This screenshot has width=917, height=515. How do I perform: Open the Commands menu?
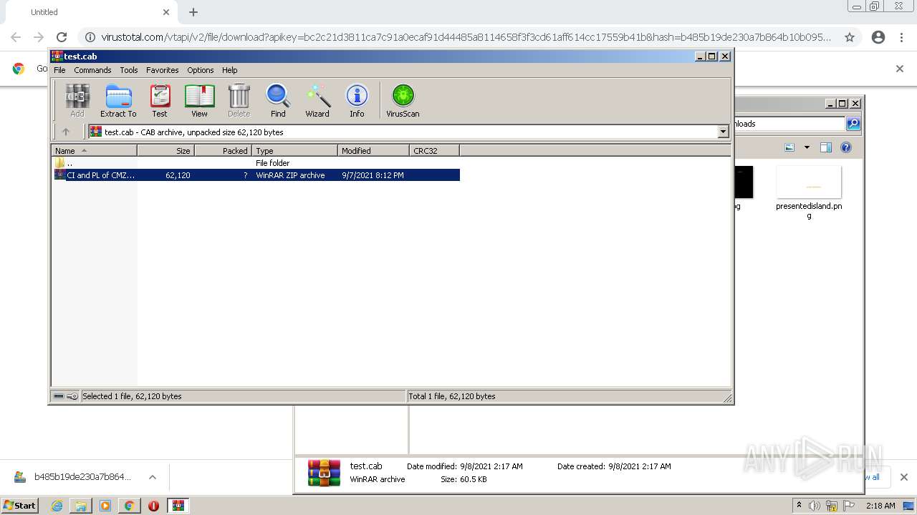tap(92, 70)
